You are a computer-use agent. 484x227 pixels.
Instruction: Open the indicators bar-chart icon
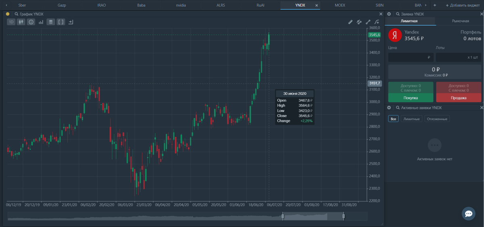41,22
